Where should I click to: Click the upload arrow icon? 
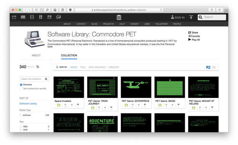(191, 17)
